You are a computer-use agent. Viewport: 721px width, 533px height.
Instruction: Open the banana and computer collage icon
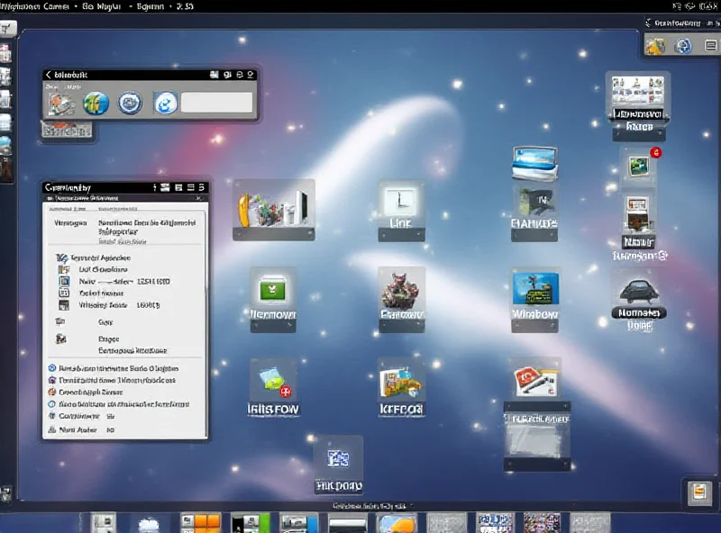pos(274,209)
